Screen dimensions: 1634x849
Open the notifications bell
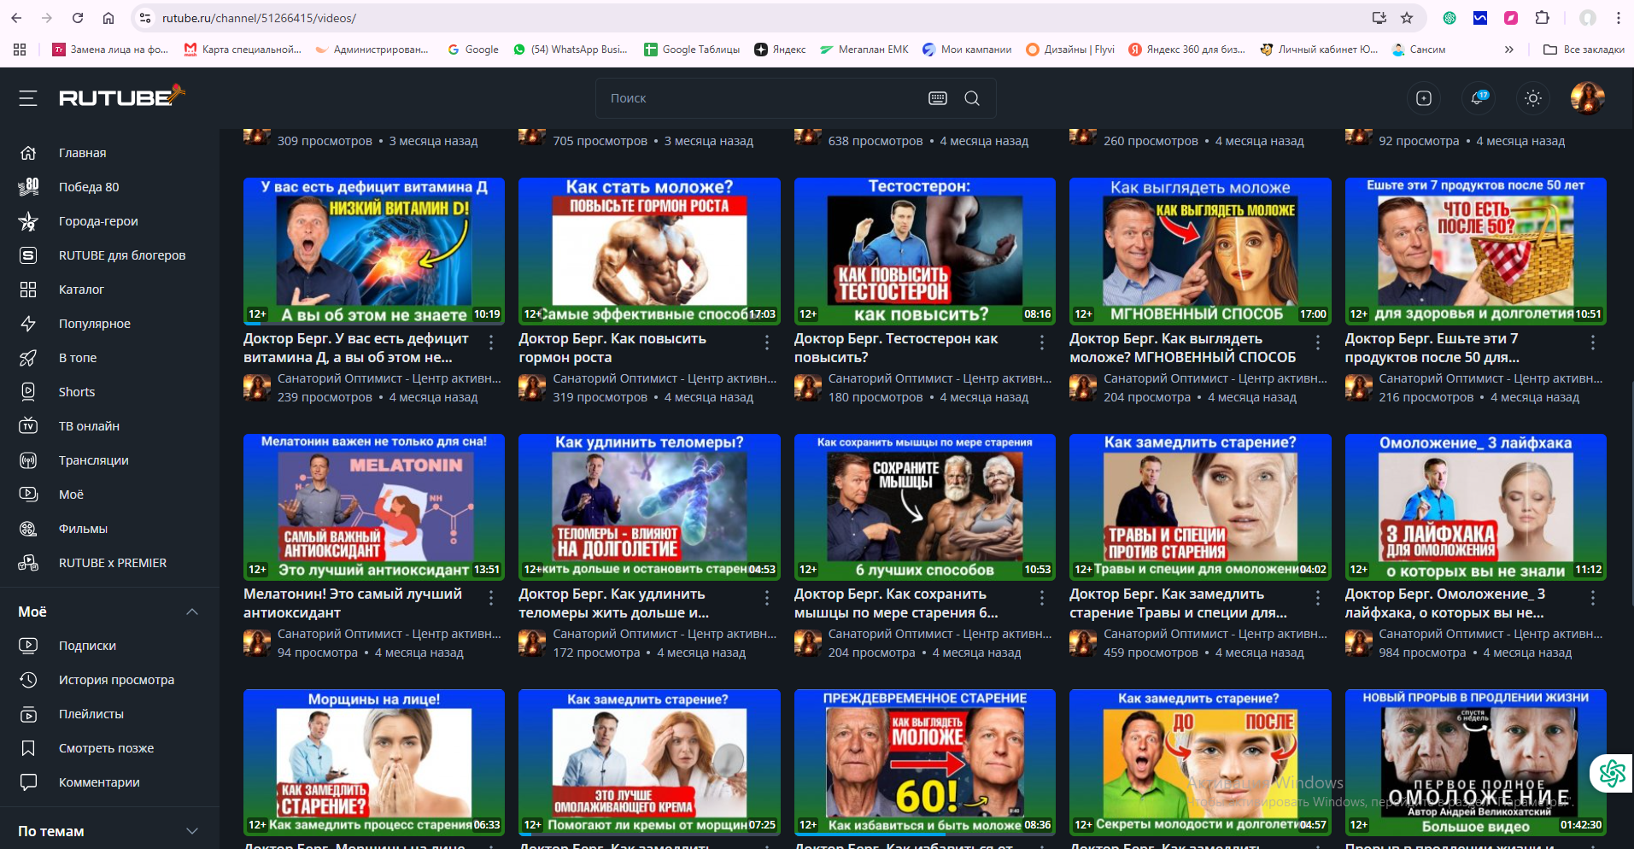click(x=1478, y=98)
